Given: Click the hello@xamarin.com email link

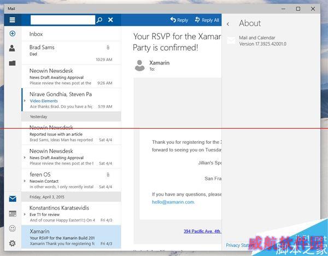Looking at the screenshot, I should (x=173, y=202).
